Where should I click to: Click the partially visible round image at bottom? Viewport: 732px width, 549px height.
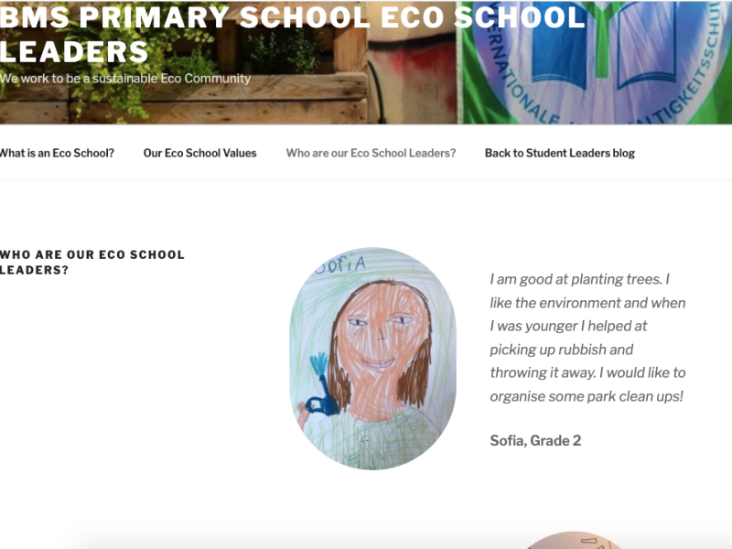tap(572, 541)
